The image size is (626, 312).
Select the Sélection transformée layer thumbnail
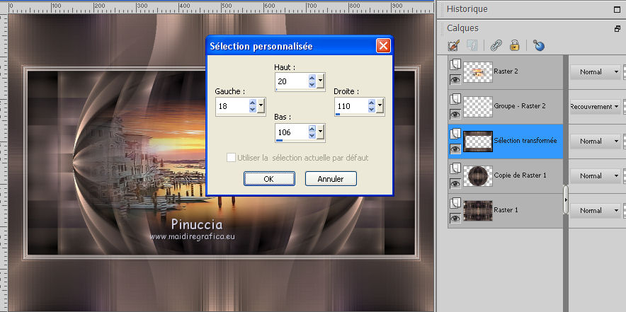(x=478, y=141)
